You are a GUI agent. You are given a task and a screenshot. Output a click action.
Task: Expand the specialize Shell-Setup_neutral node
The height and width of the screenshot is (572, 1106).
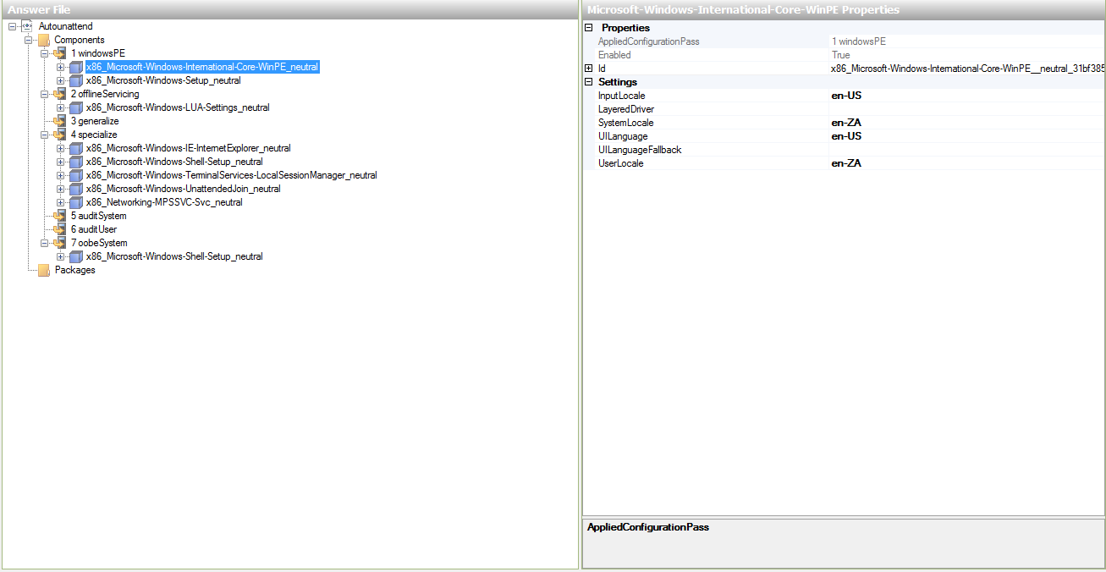click(60, 162)
